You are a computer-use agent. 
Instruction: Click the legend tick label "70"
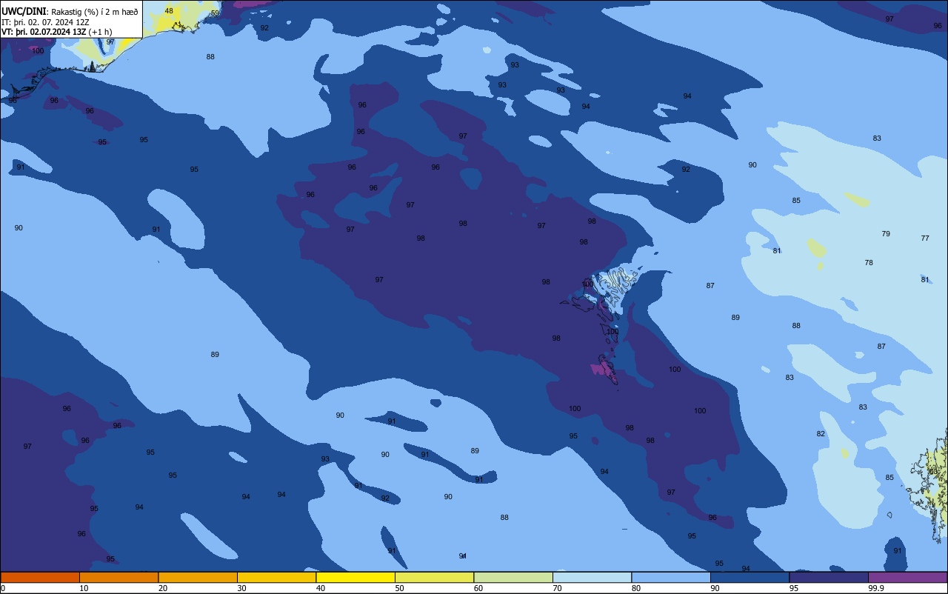tap(557, 588)
